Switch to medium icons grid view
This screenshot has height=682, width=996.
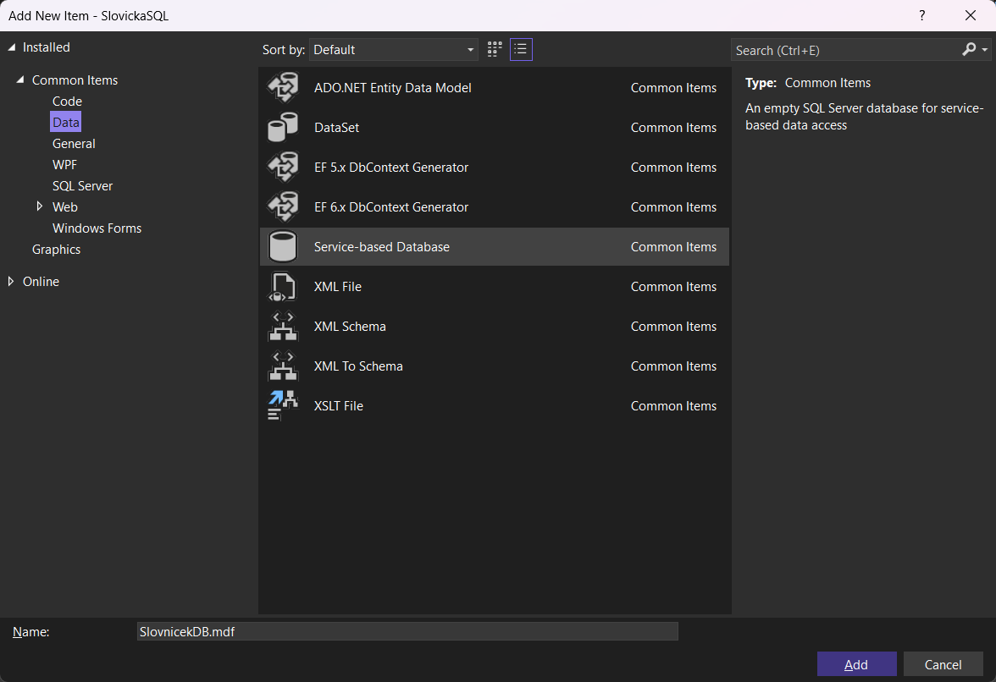(x=495, y=50)
